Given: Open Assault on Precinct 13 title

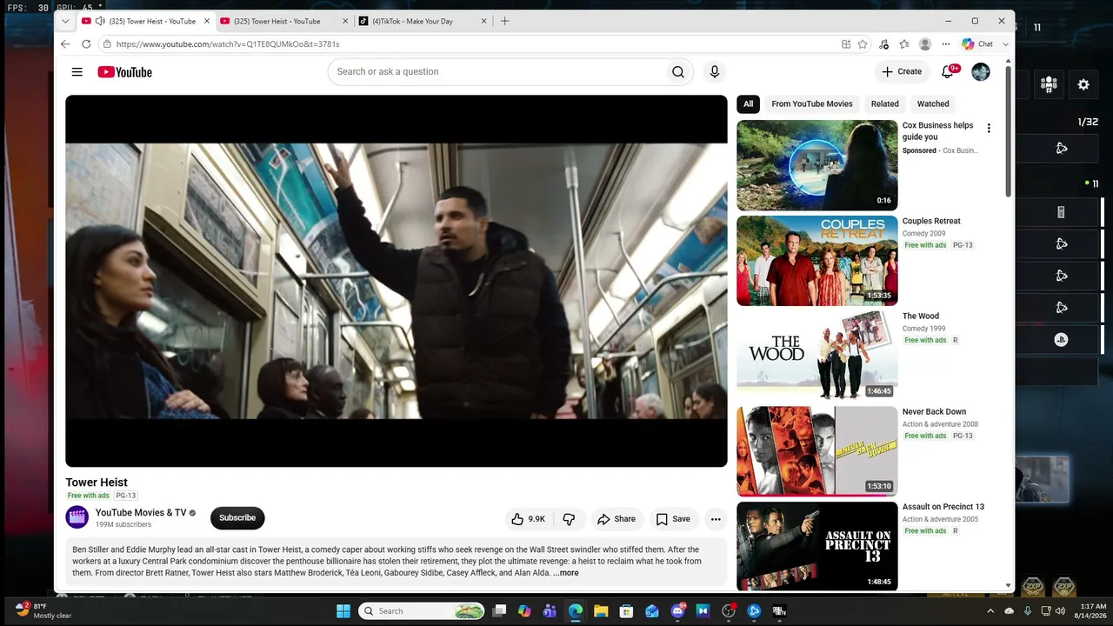Looking at the screenshot, I should pos(943,507).
